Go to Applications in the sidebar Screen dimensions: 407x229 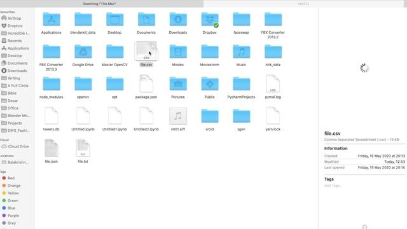pos(15,48)
